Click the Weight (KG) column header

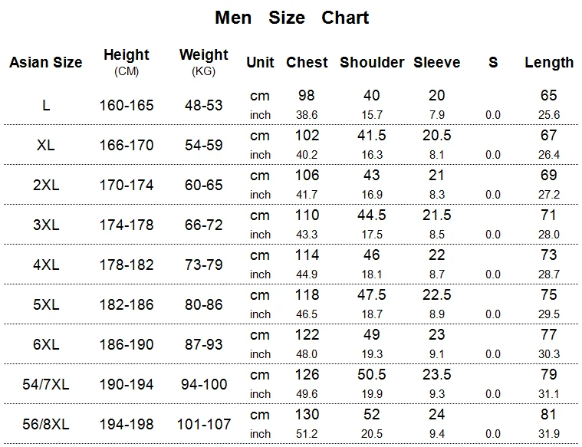tap(203, 62)
